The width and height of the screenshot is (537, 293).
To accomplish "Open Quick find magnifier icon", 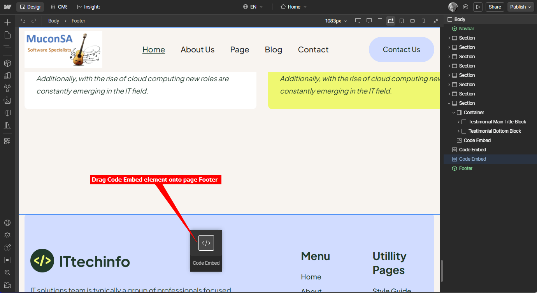I will [7, 272].
